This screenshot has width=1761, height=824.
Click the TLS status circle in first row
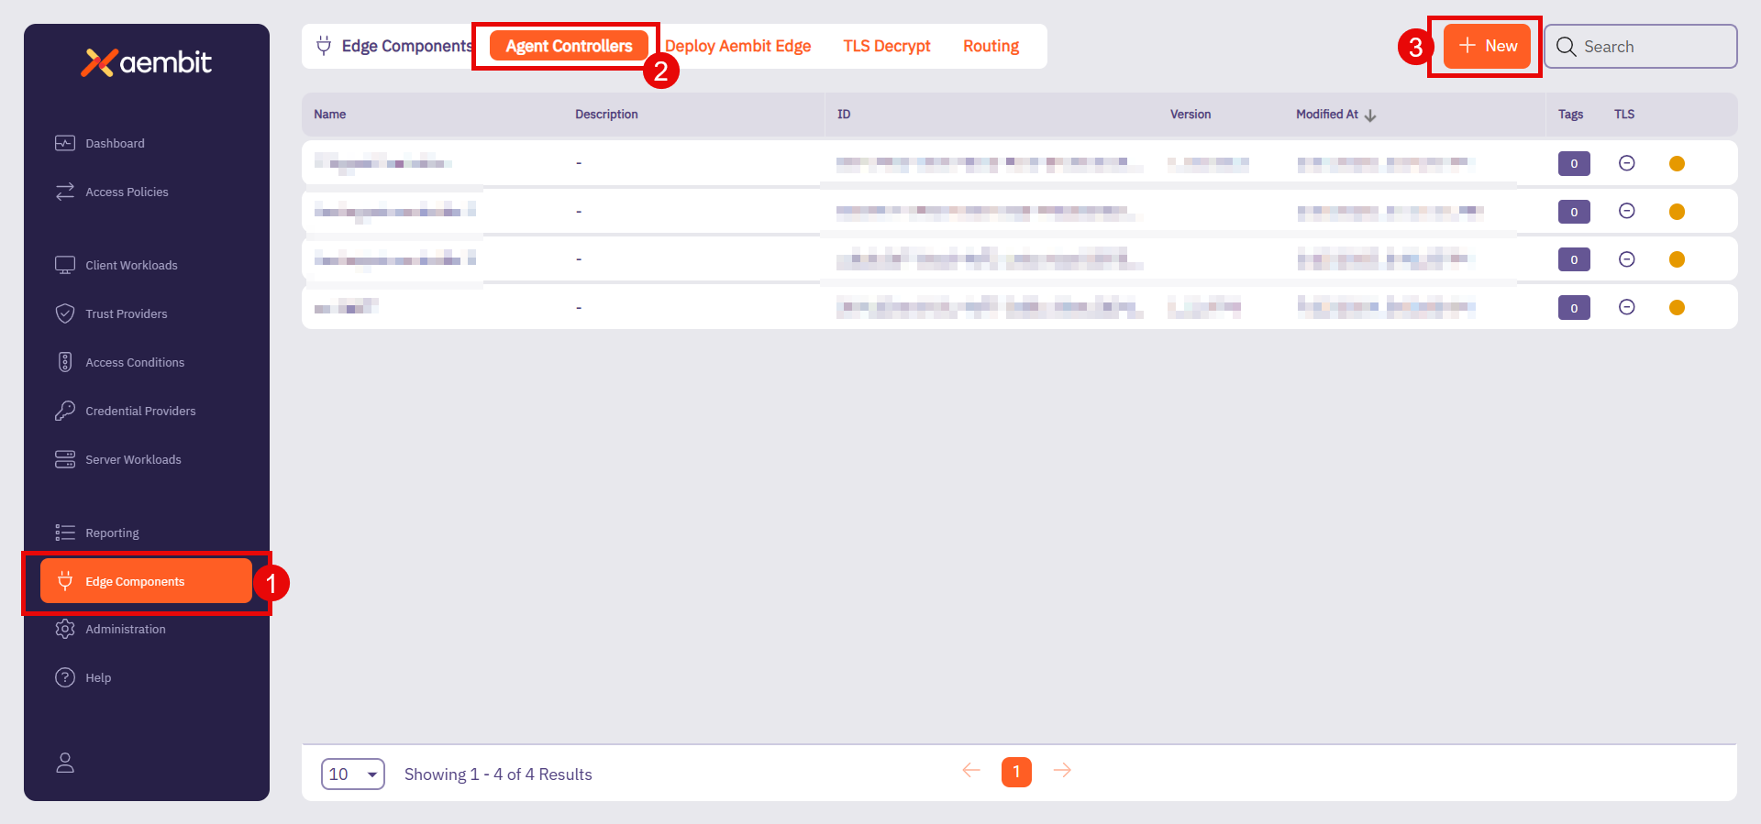pos(1626,163)
